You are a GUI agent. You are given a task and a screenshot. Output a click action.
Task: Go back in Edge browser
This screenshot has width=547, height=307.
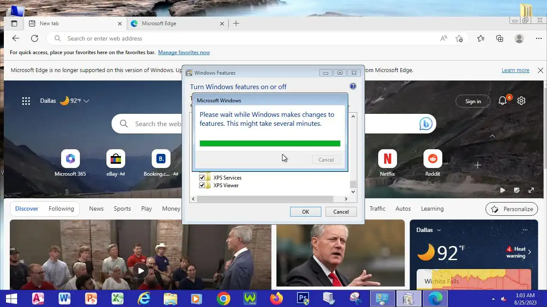click(x=16, y=38)
